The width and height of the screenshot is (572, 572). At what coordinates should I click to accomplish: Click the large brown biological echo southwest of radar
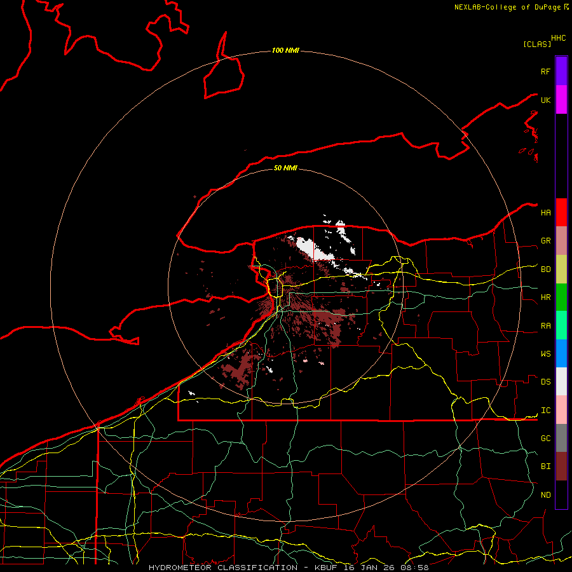click(x=241, y=369)
